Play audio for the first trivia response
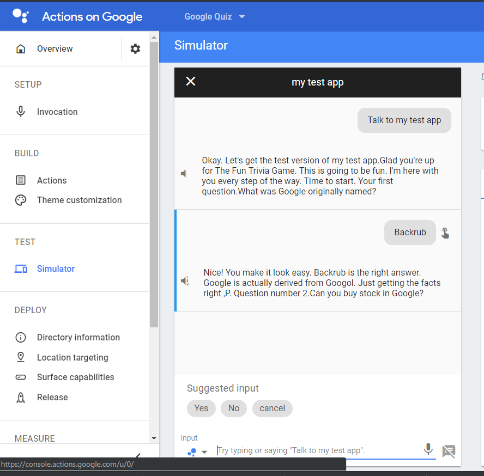Screen dimensions: 484x476 click(x=184, y=174)
